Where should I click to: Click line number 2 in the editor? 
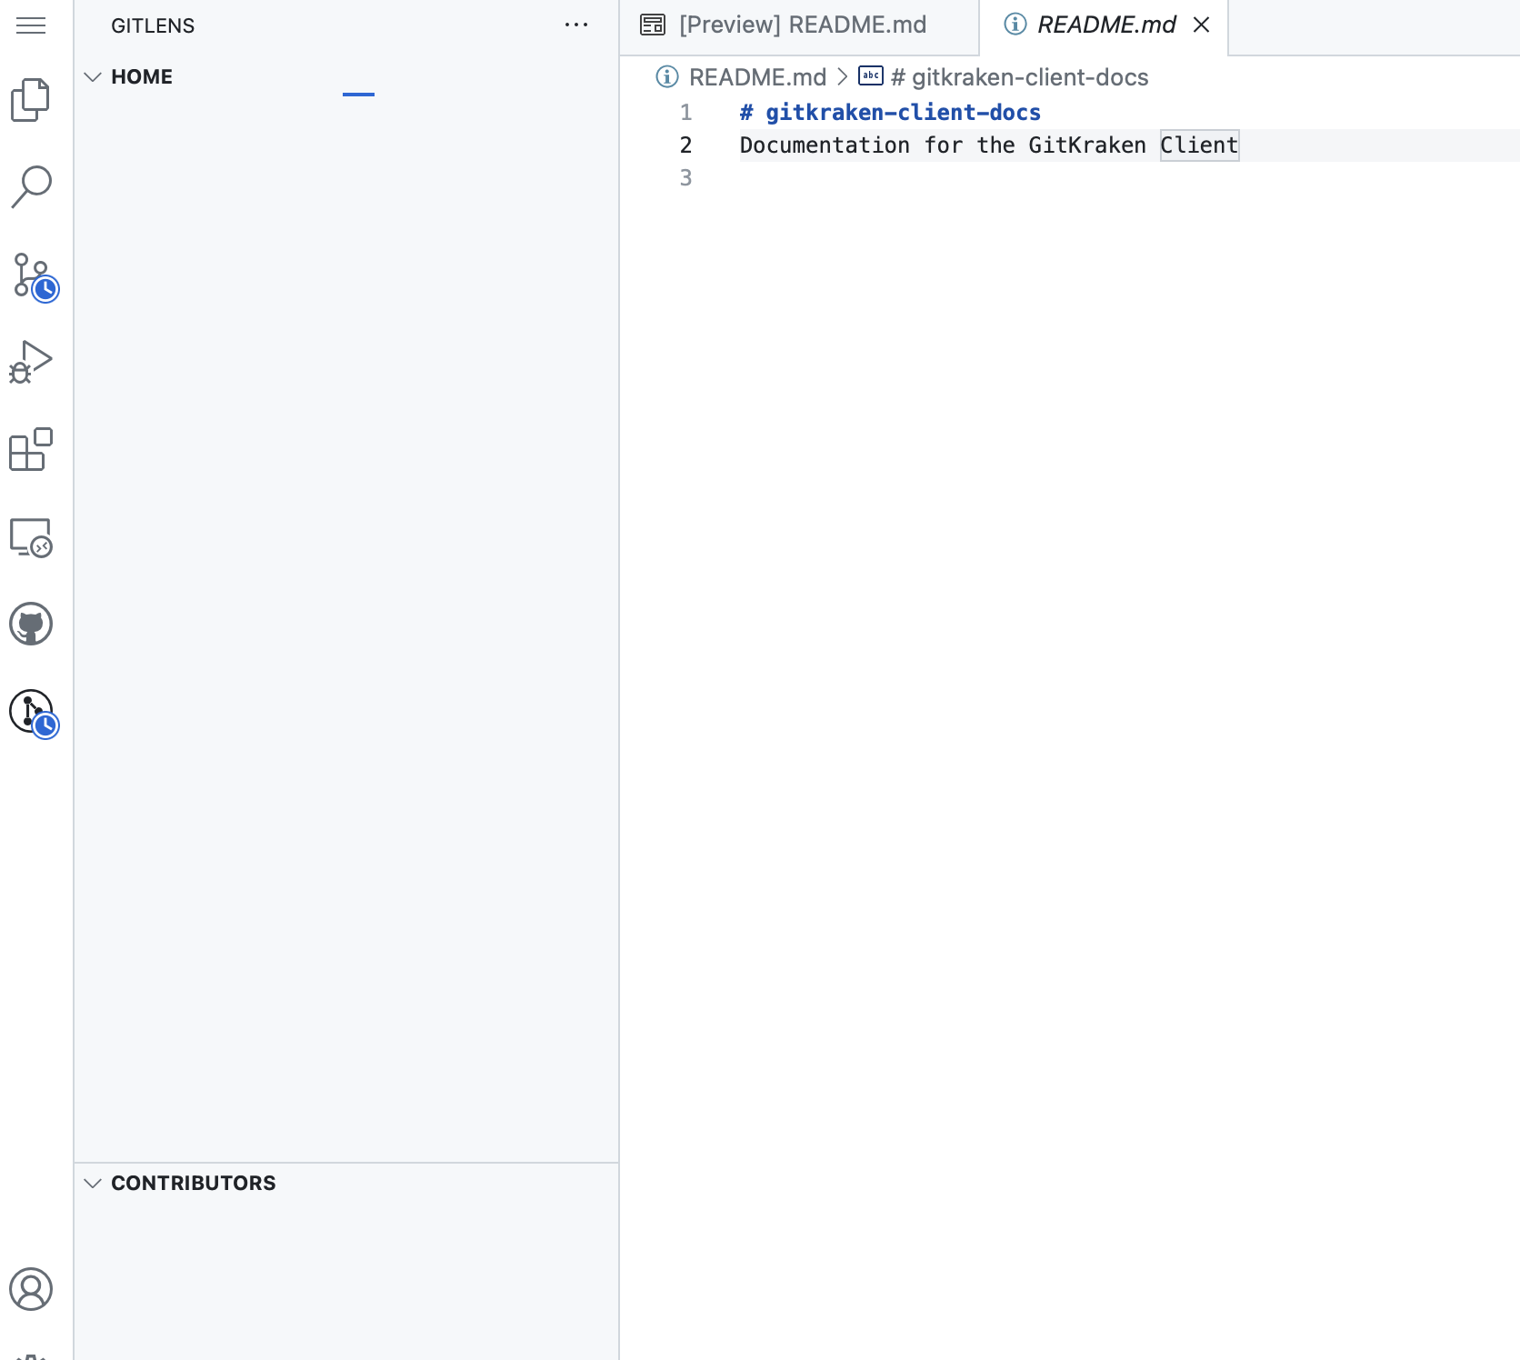(x=685, y=145)
